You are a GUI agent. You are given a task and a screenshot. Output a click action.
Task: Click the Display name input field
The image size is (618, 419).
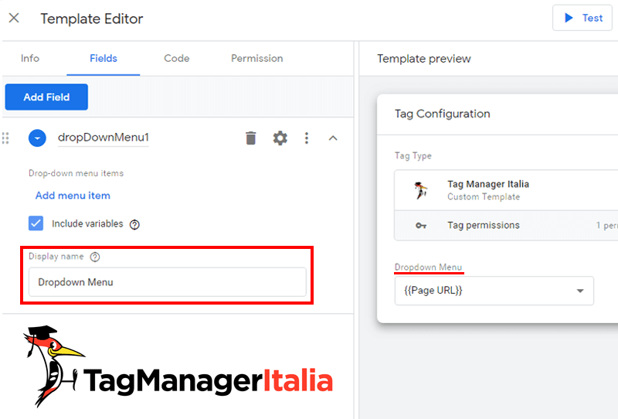(x=168, y=282)
